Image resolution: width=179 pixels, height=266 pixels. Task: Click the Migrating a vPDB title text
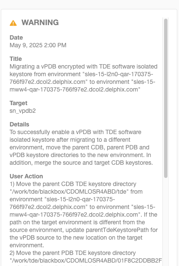point(84,78)
